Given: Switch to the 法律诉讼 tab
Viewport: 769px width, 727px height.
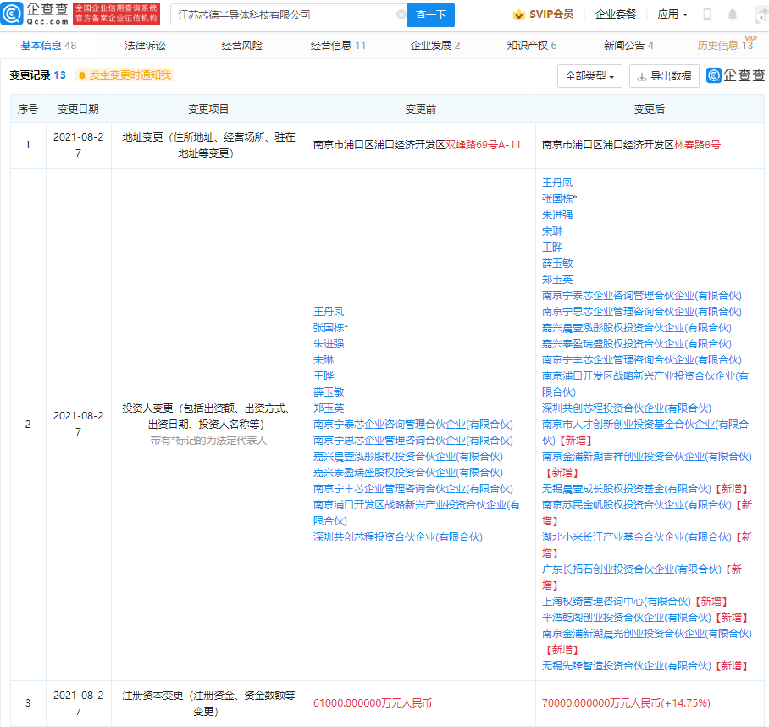Looking at the screenshot, I should (145, 46).
